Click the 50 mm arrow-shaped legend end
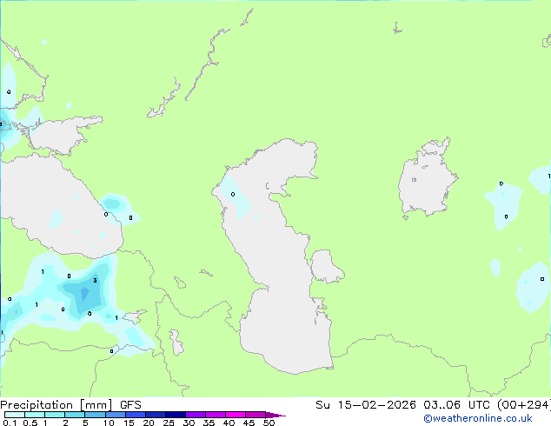 click(275, 415)
